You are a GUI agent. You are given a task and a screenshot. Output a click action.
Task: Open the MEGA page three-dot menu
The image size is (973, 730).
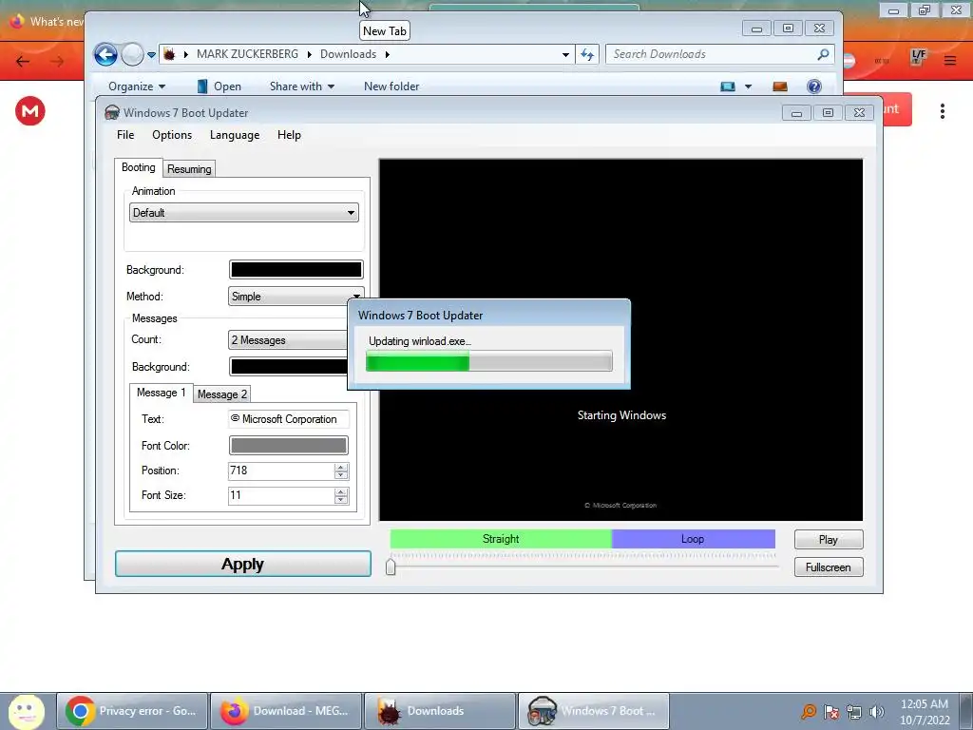click(x=942, y=111)
